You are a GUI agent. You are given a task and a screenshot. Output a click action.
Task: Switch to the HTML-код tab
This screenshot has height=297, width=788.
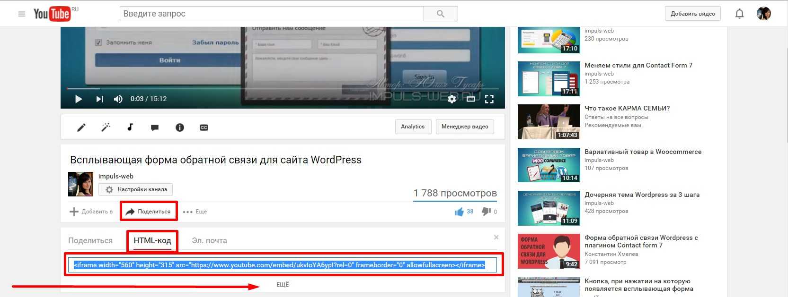(152, 241)
